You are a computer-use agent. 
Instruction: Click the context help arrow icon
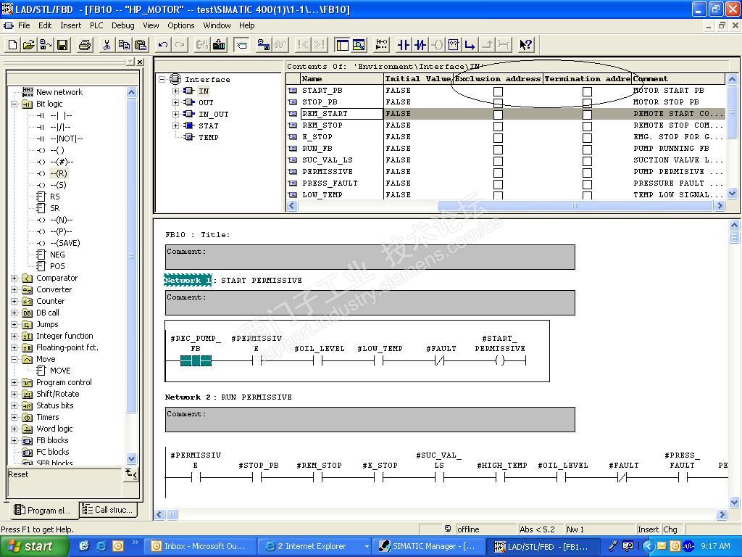pos(526,45)
